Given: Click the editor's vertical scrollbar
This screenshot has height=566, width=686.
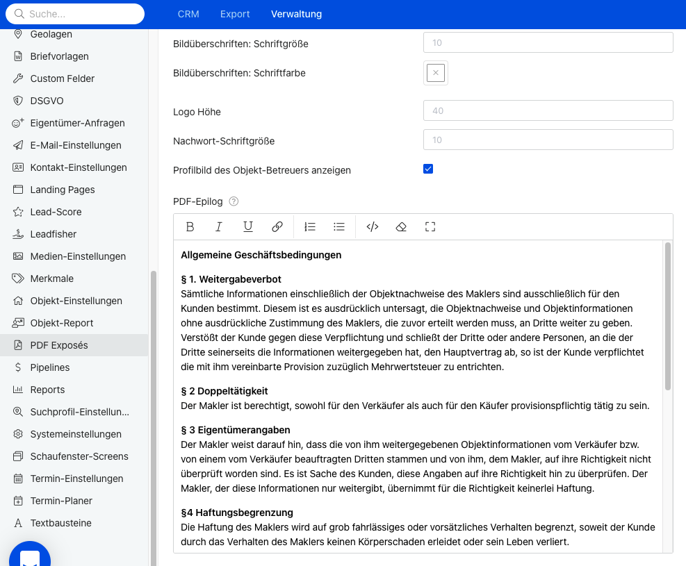Looking at the screenshot, I should tap(668, 317).
